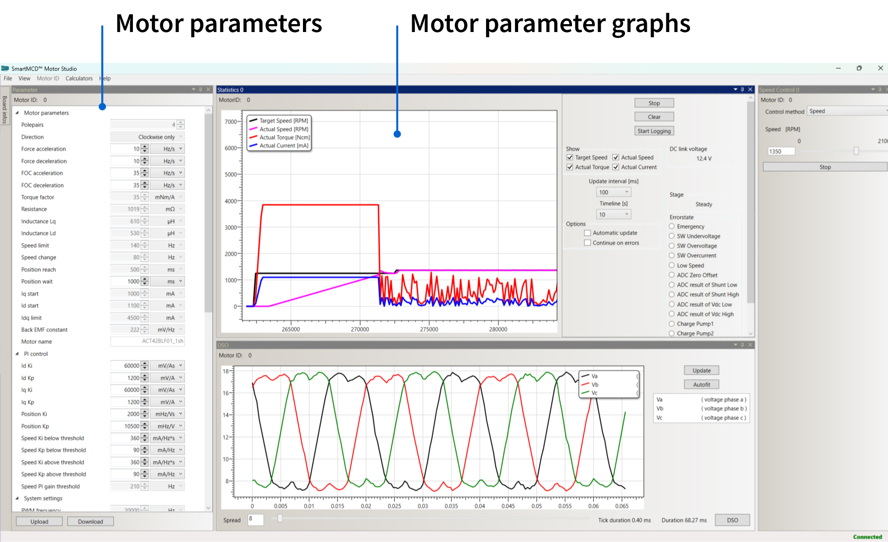This screenshot has width=888, height=542.
Task: Pin the Speed Control 0 panel
Action: tap(880, 89)
